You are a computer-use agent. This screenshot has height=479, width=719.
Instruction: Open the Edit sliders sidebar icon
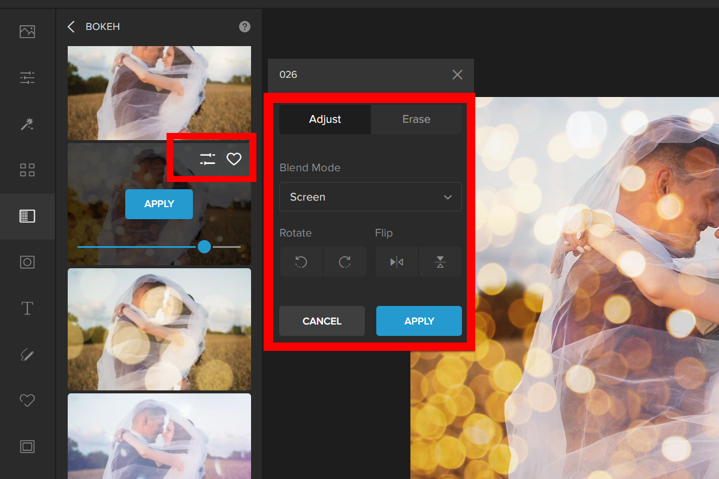(27, 78)
